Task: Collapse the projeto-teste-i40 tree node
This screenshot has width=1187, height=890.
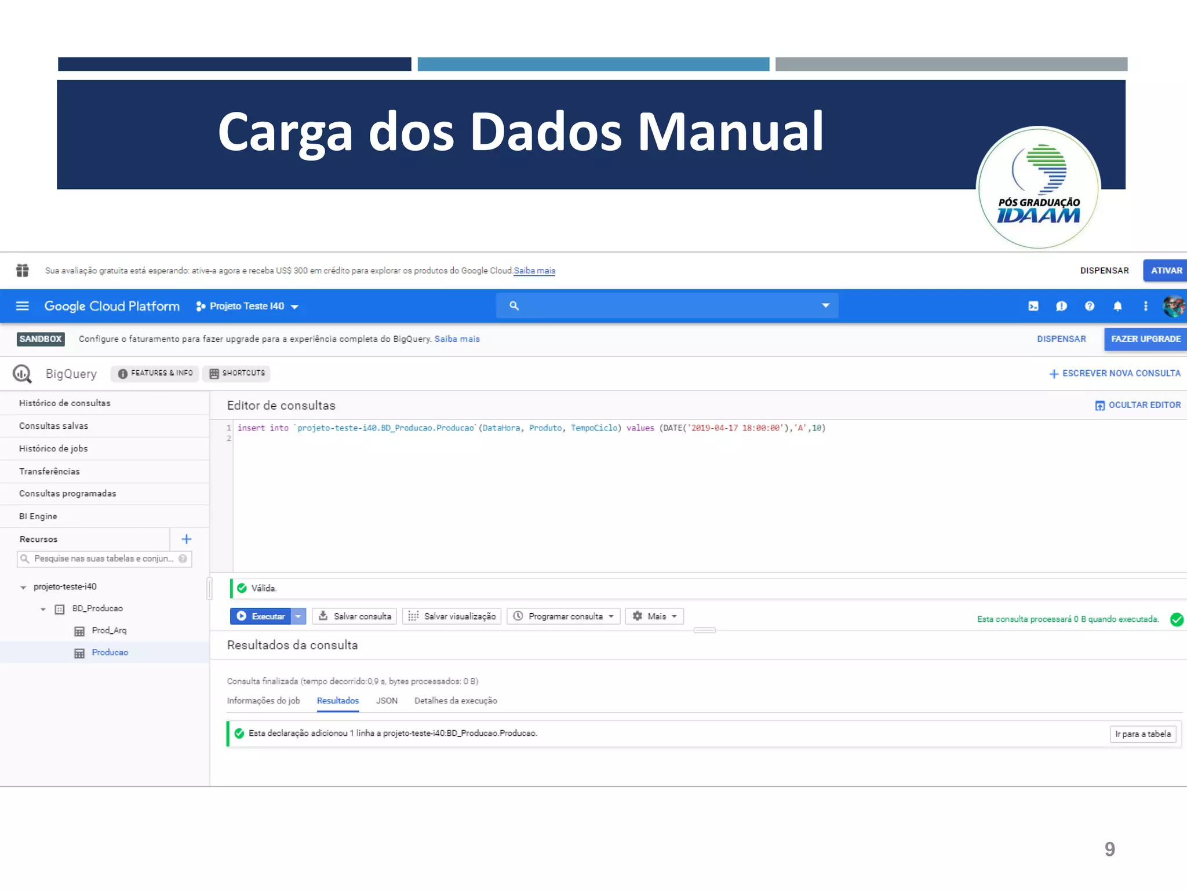Action: 23,588
